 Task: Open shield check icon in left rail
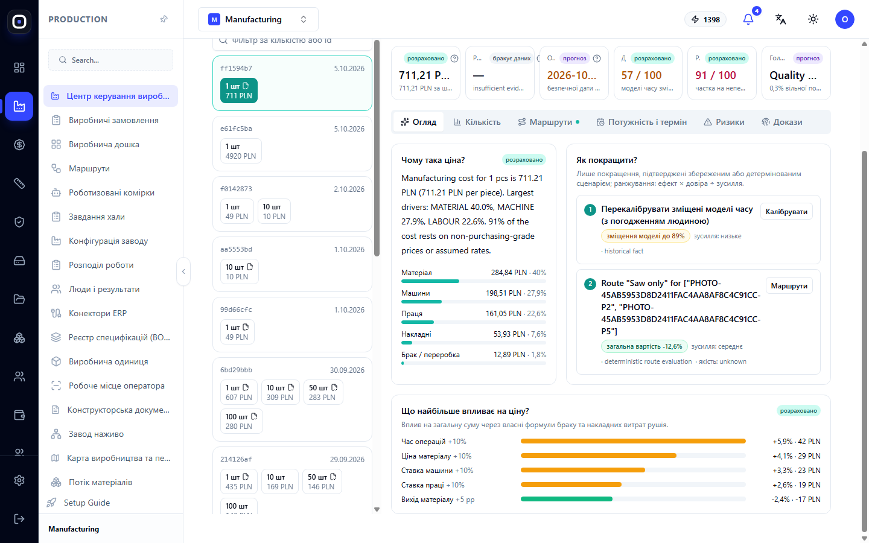tap(19, 222)
